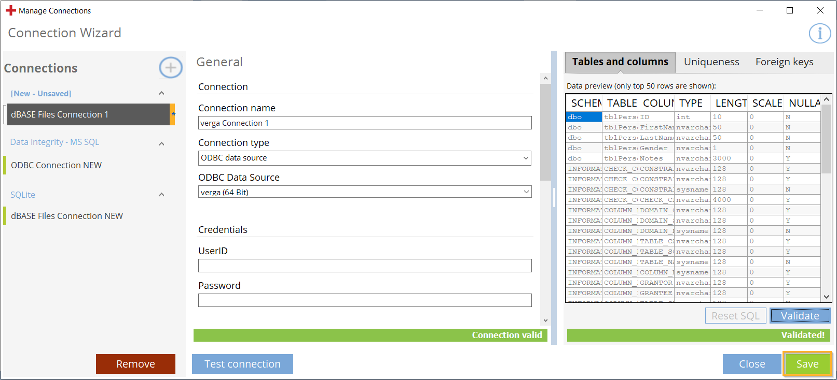Focus the Password input field

[x=365, y=300]
